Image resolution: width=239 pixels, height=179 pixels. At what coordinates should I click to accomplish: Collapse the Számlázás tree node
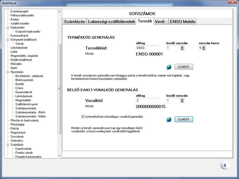[8, 145]
